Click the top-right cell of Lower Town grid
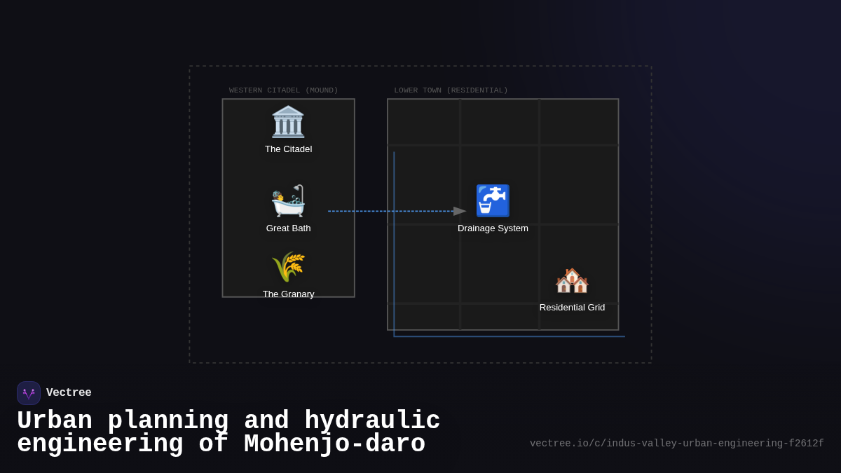The width and height of the screenshot is (841, 473). pos(579,122)
